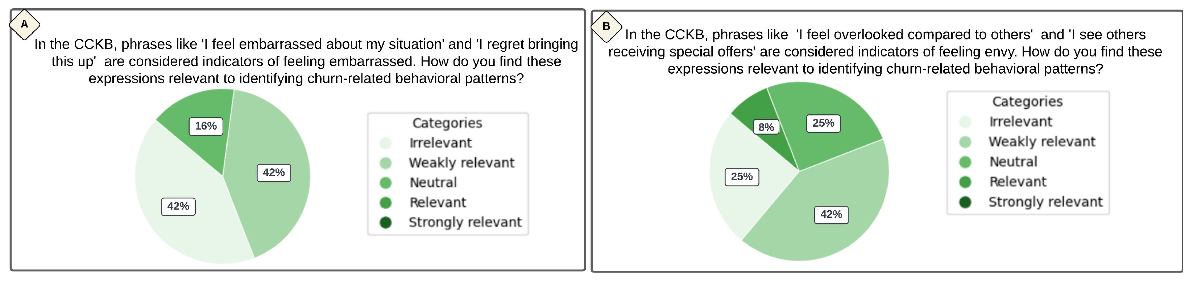This screenshot has height=283, width=1189.
Task: Click the 16% label on pie chart A
Action: 206,126
